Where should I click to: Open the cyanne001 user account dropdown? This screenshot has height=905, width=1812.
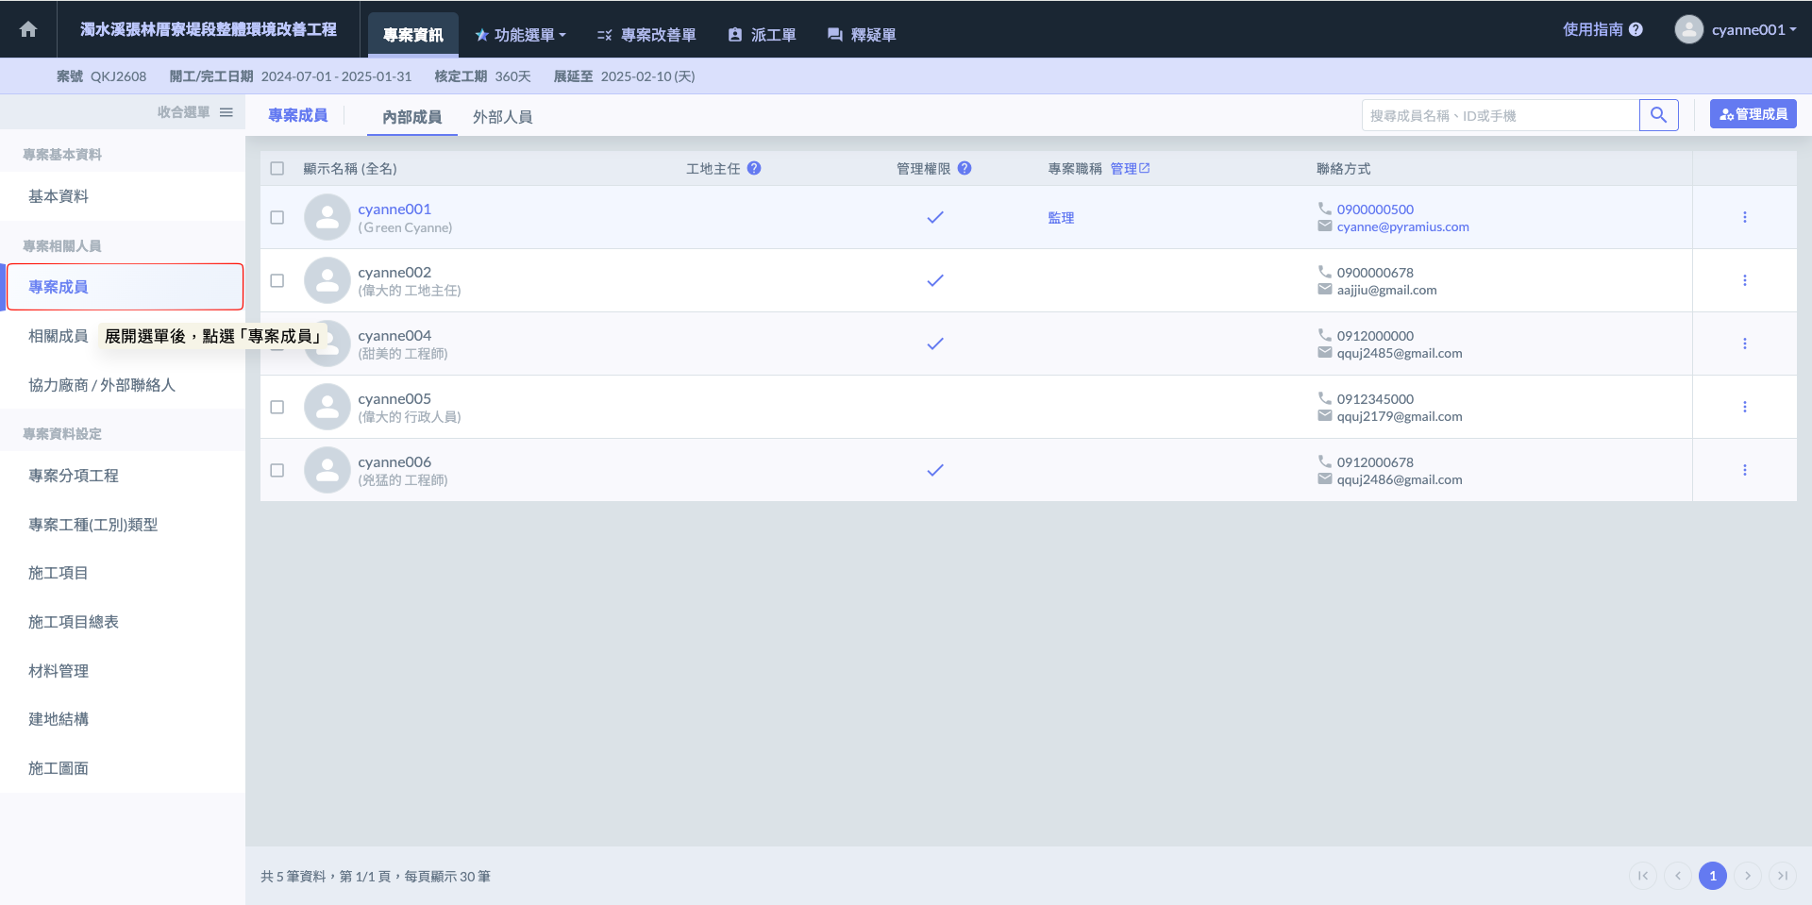pyautogui.click(x=1736, y=29)
